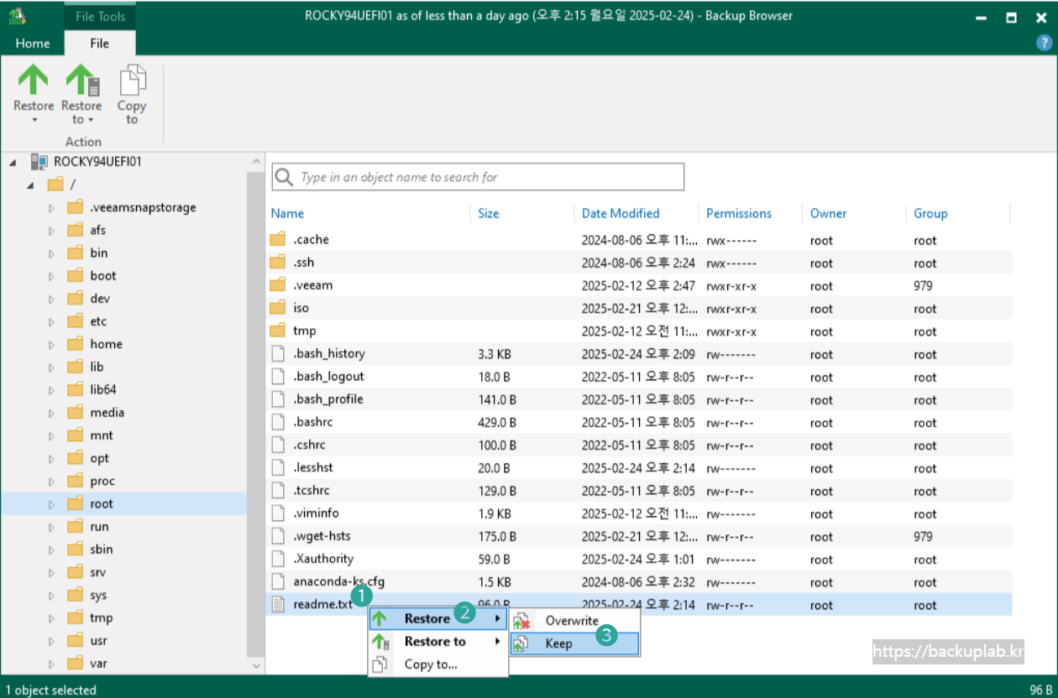This screenshot has width=1058, height=698.
Task: Select the .cshrc file row
Action: [x=640, y=445]
